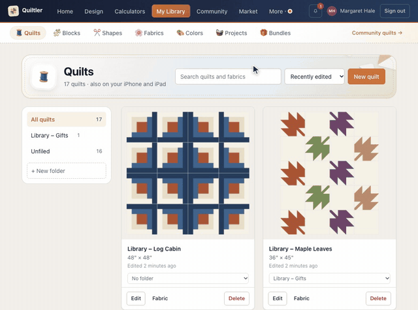Click the spool icon in Quilts header
The image size is (418, 310).
click(x=44, y=77)
